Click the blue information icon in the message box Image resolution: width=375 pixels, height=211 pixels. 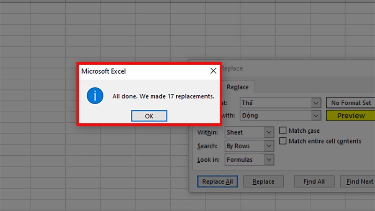(x=95, y=96)
